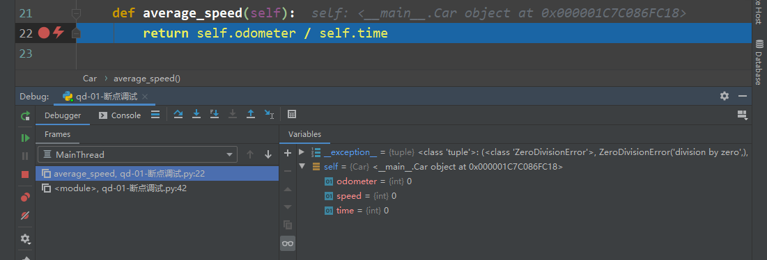Image resolution: width=767 pixels, height=260 pixels.
Task: Select average_speed frame at line 22
Action: (157, 173)
